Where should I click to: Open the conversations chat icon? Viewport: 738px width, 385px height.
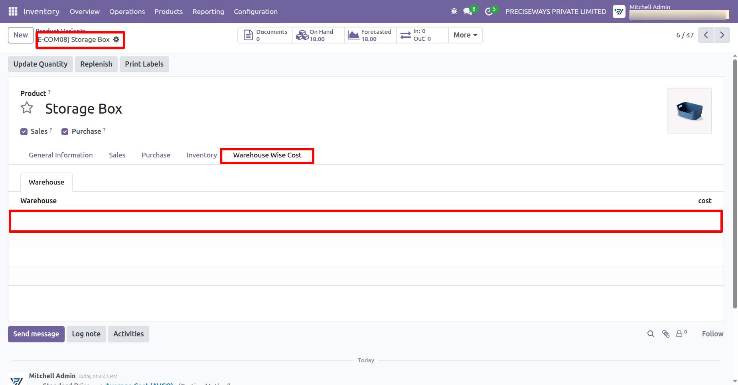pyautogui.click(x=468, y=12)
